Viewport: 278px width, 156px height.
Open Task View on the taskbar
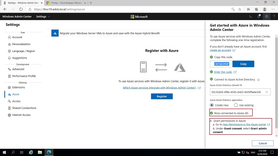[x=22, y=152]
